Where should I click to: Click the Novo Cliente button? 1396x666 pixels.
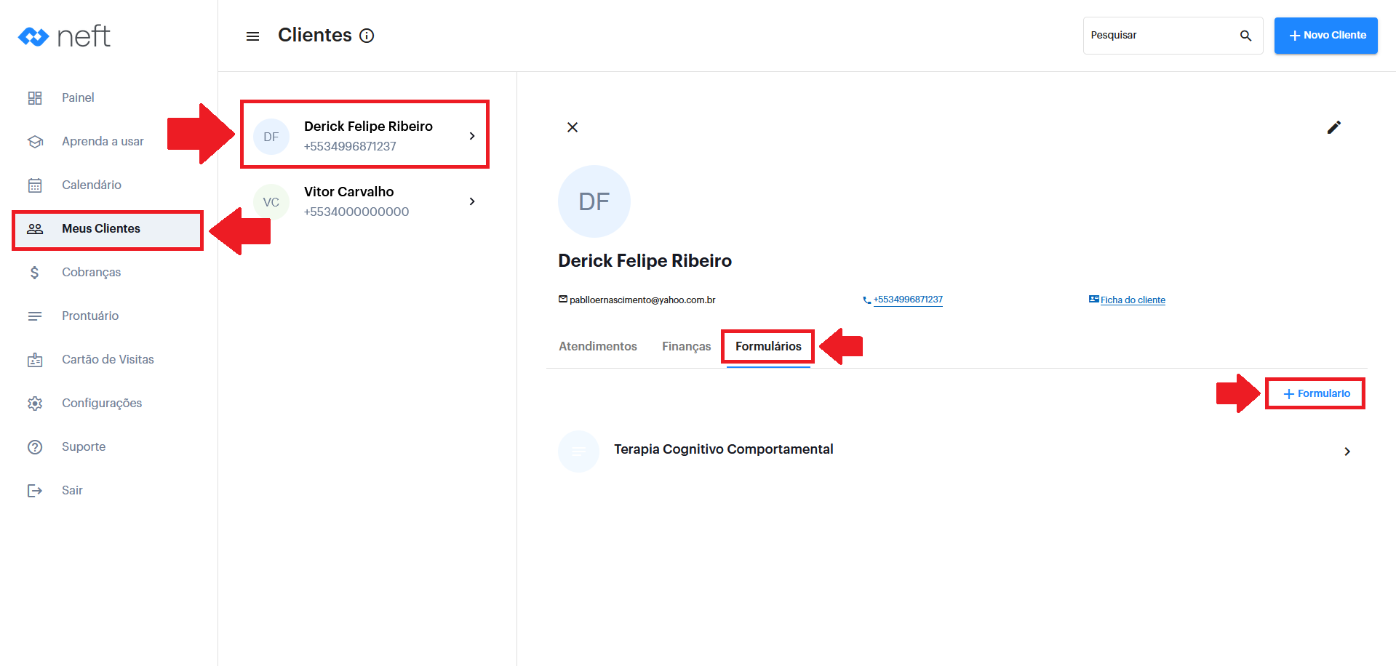(x=1325, y=36)
